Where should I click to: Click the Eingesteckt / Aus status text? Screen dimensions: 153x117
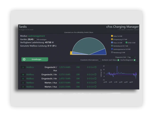pyautogui.click(x=51, y=69)
